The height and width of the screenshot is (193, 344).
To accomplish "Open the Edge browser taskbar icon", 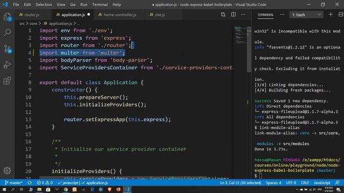I will click(92, 189).
